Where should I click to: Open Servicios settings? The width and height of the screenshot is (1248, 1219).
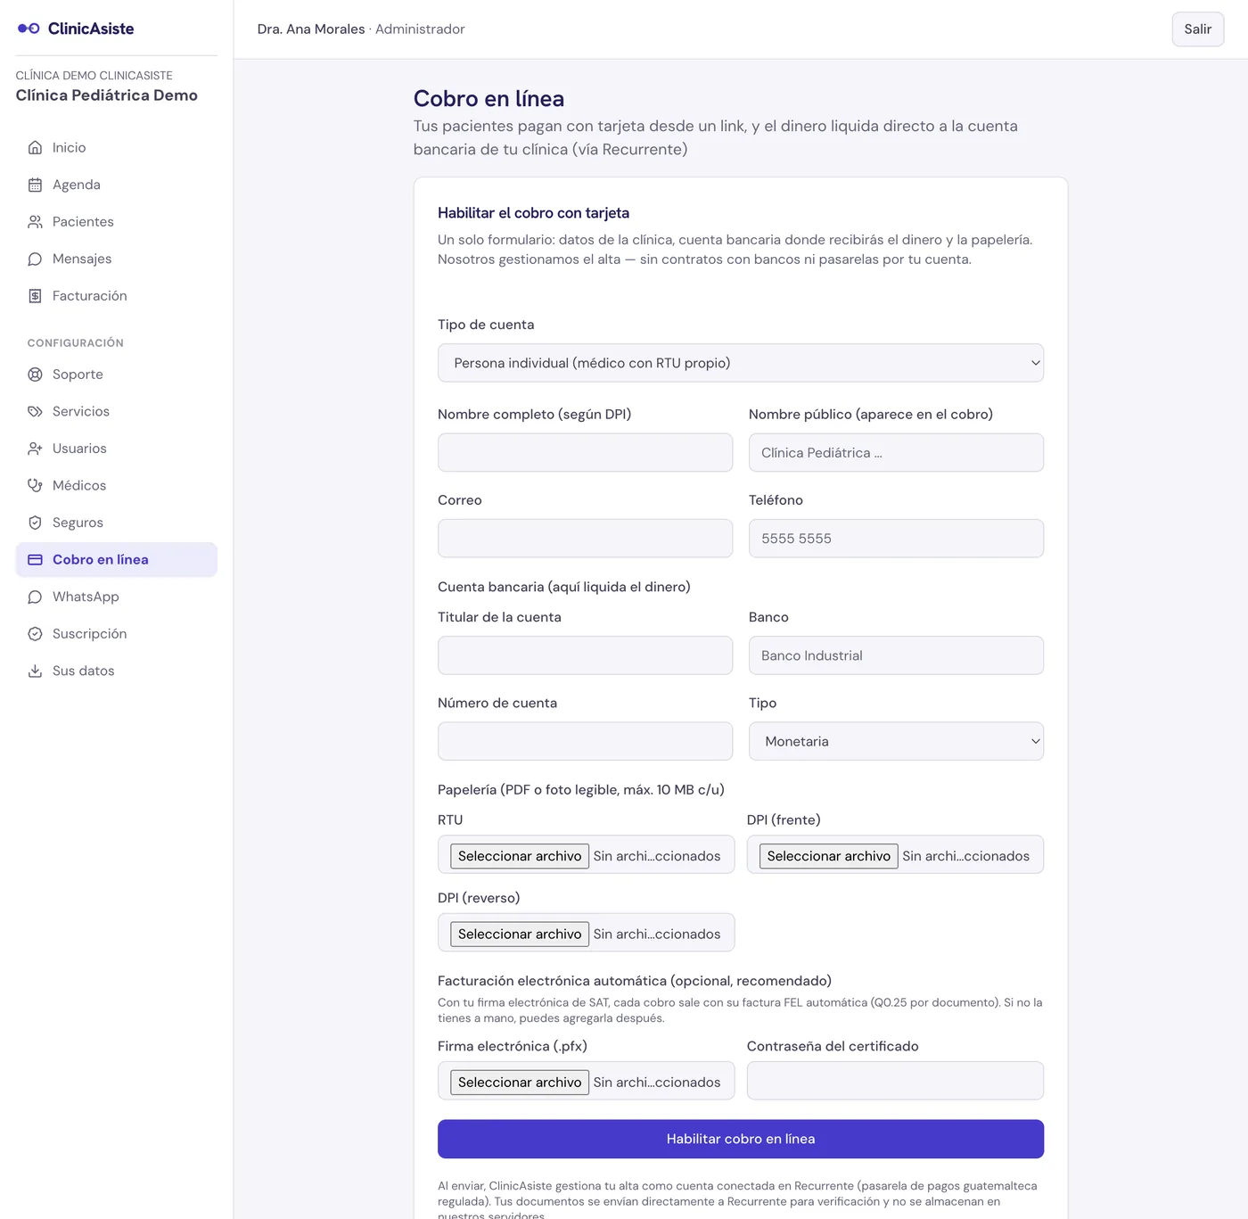pos(117,411)
